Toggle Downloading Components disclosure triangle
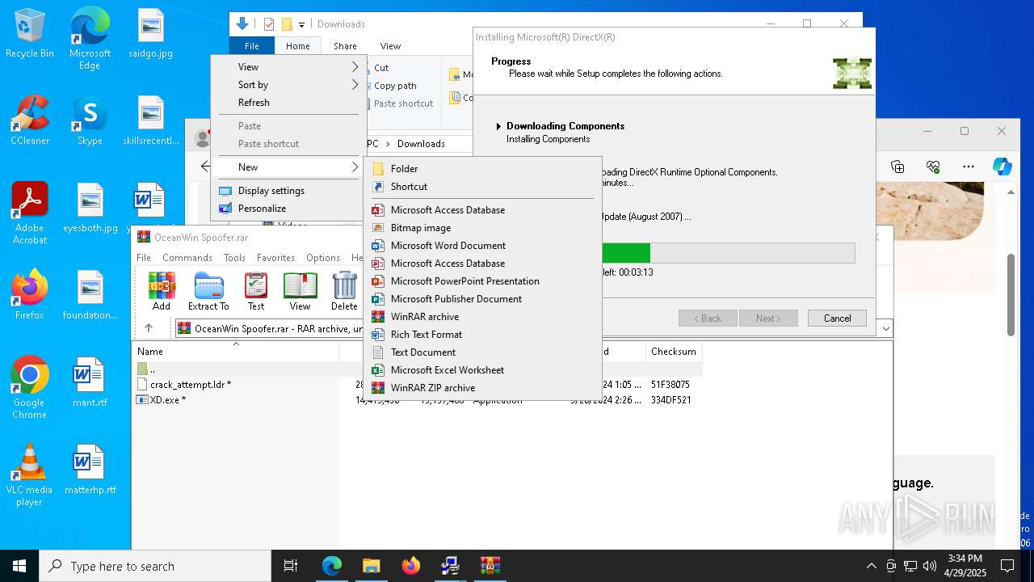This screenshot has height=582, width=1034. (498, 126)
